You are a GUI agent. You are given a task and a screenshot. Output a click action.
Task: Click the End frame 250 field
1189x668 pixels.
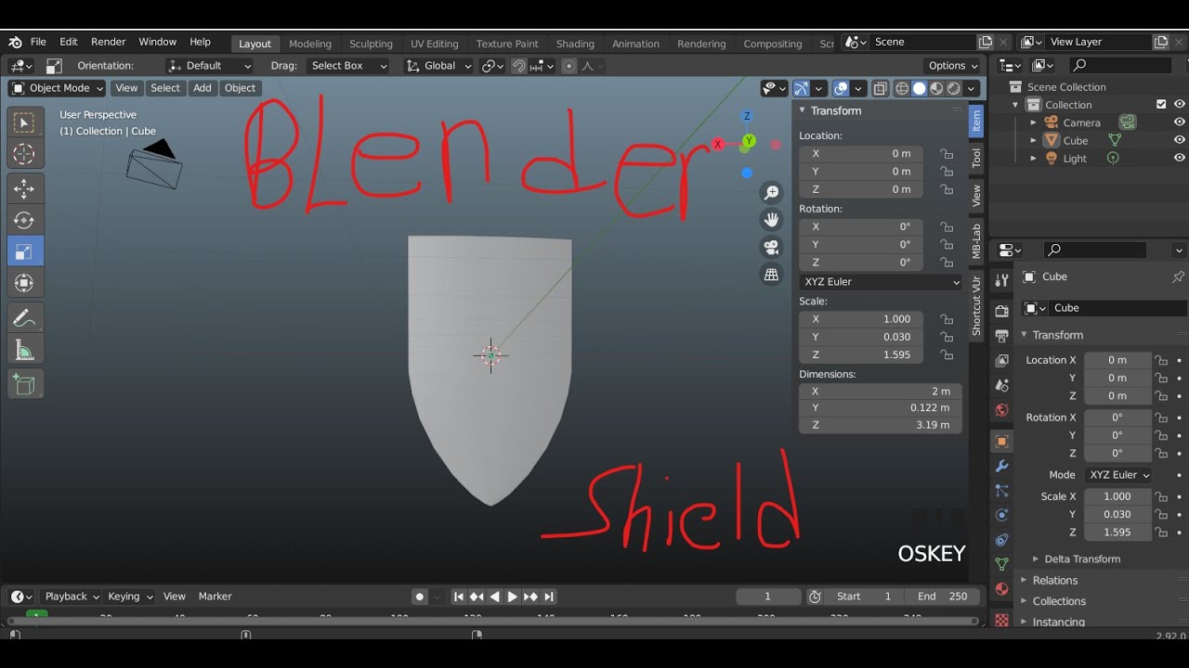click(x=942, y=597)
